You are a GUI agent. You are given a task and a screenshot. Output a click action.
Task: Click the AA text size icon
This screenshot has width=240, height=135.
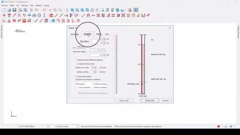coord(123,10)
